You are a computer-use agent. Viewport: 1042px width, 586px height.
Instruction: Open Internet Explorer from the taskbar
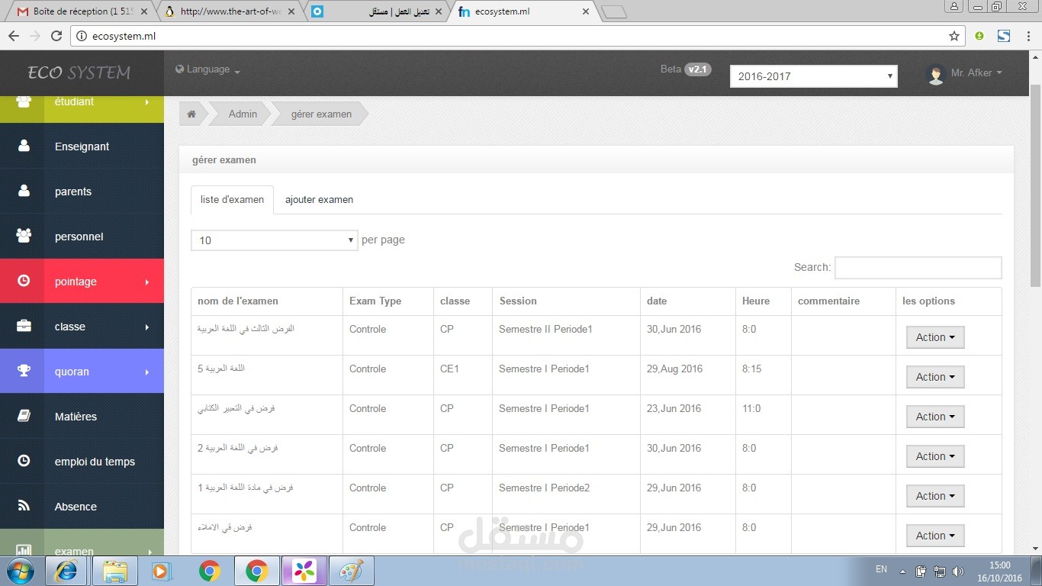[67, 570]
